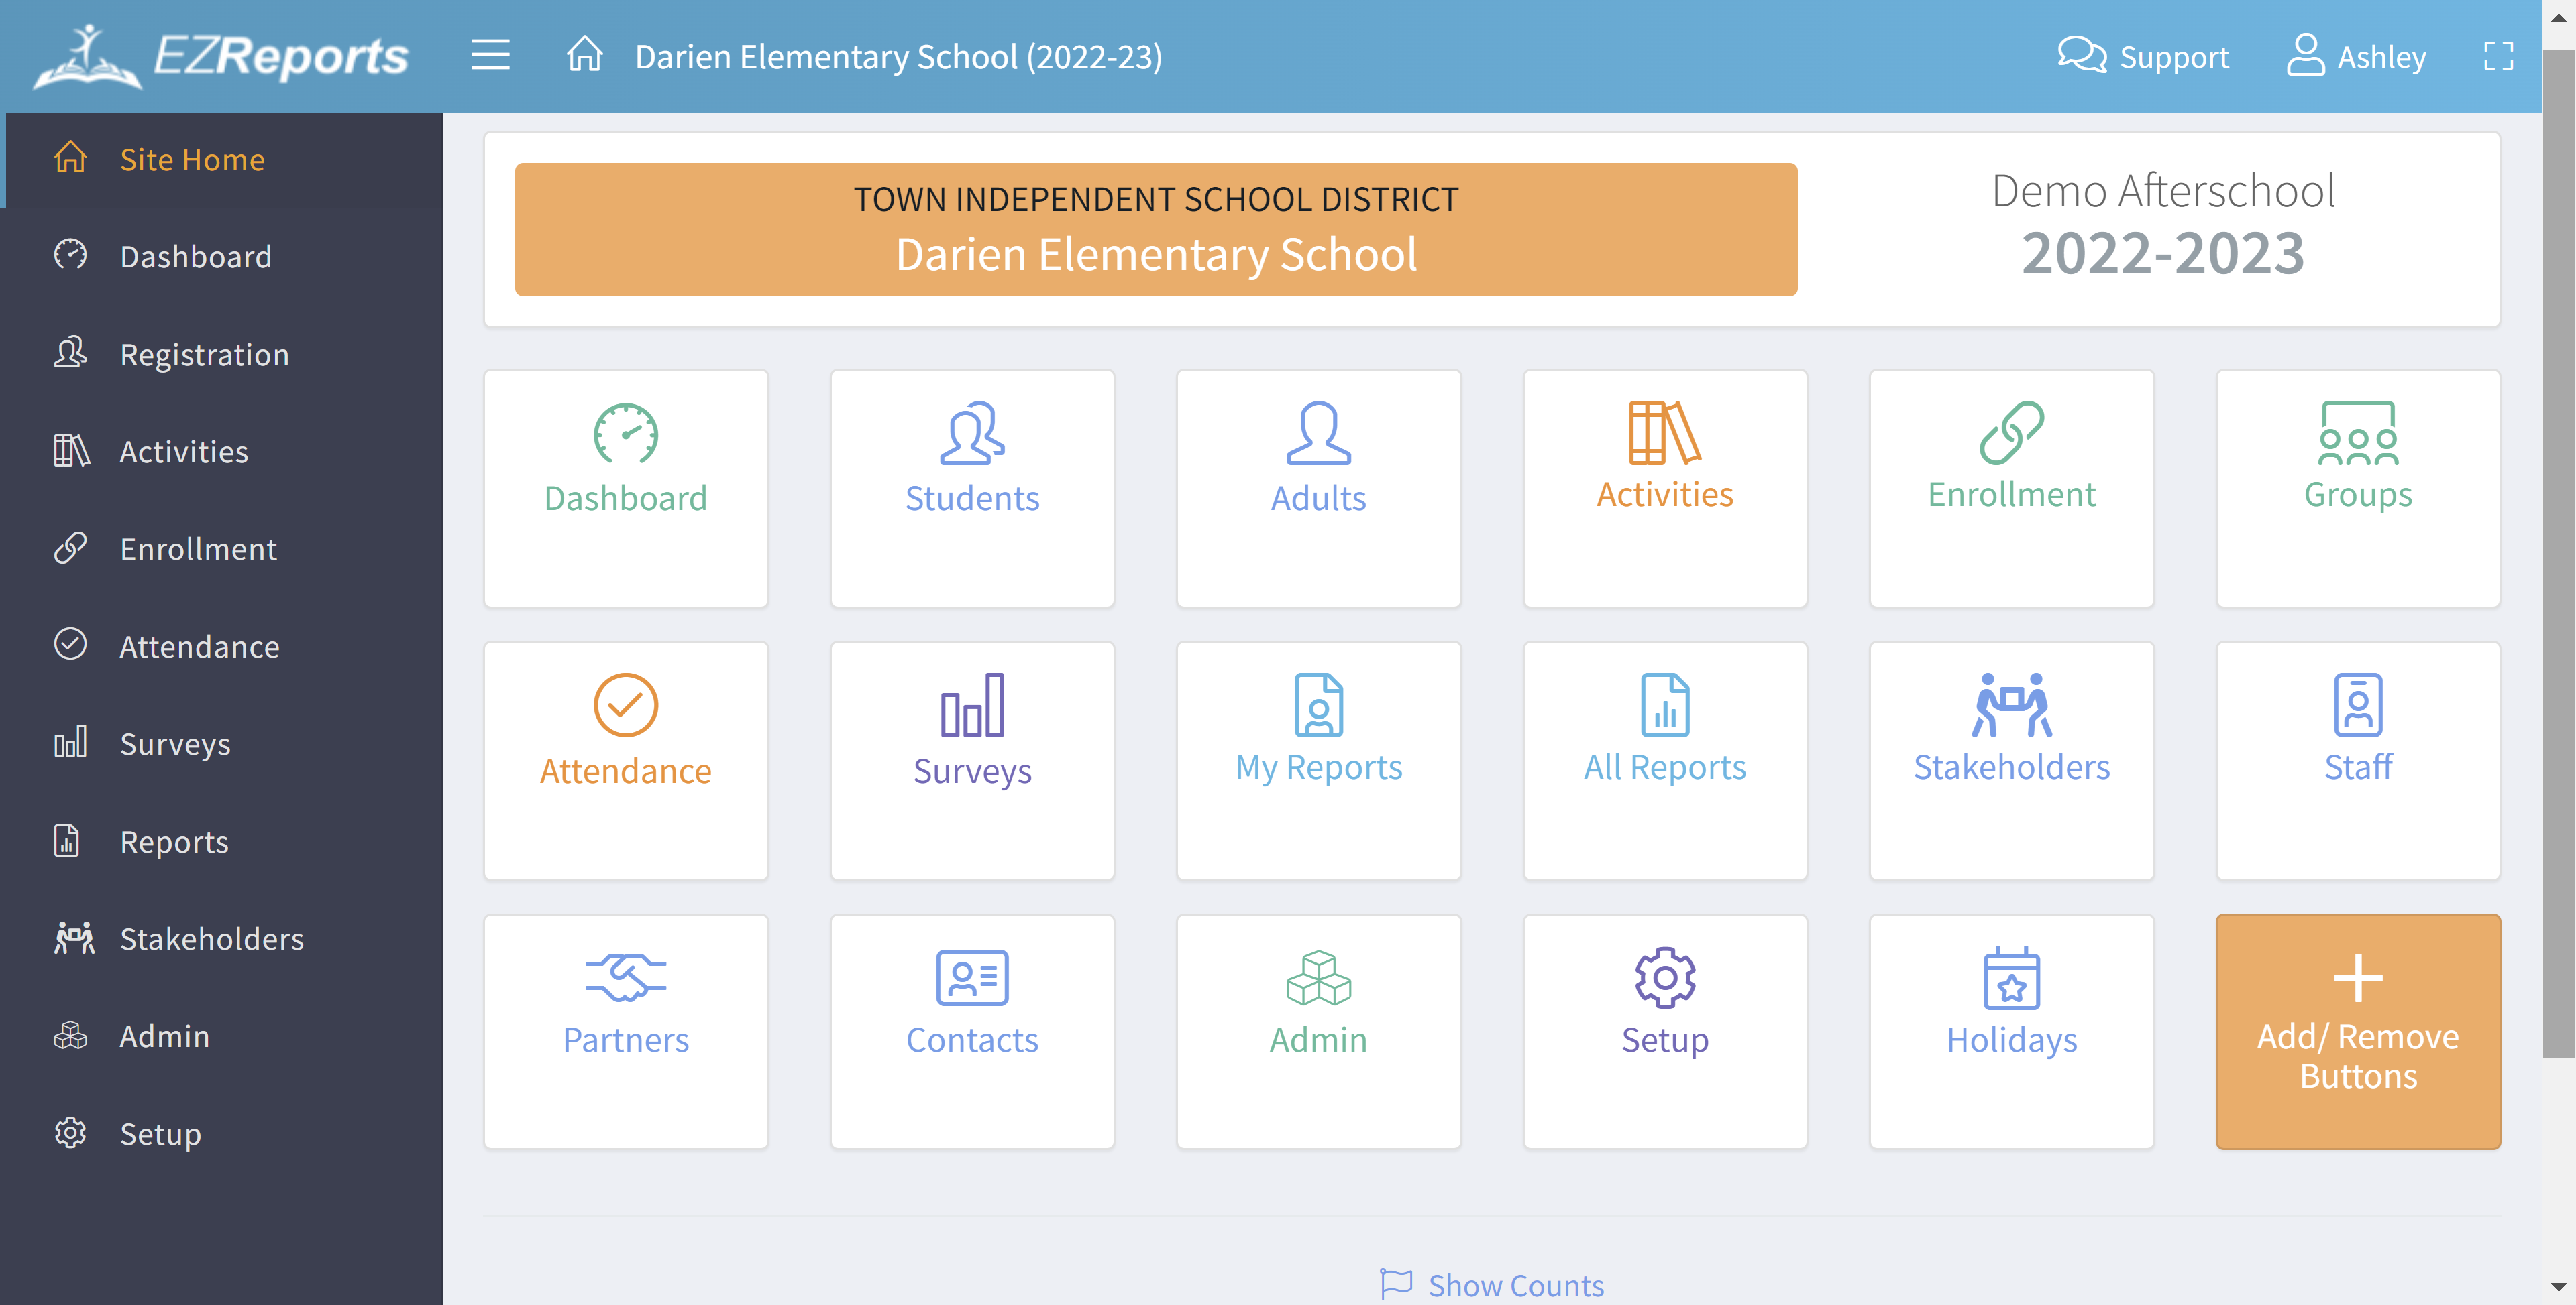
Task: Select Attendance in the sidebar
Action: tap(199, 647)
